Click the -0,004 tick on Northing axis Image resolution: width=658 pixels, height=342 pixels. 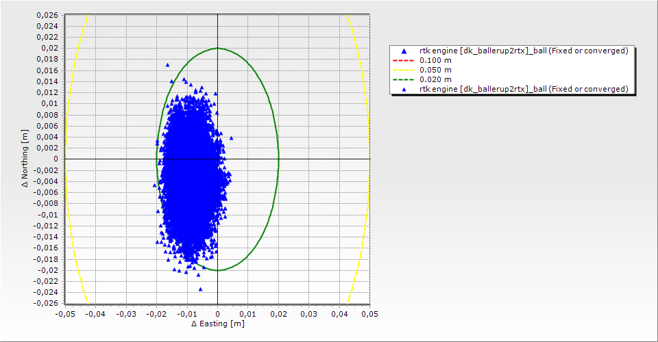(x=46, y=181)
